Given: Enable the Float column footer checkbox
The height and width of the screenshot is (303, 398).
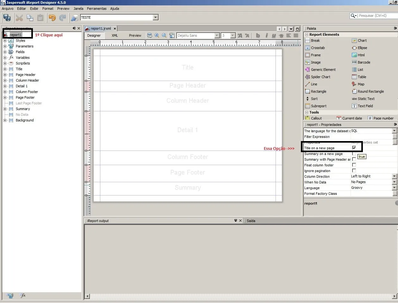Looking at the screenshot, I should click(x=354, y=165).
